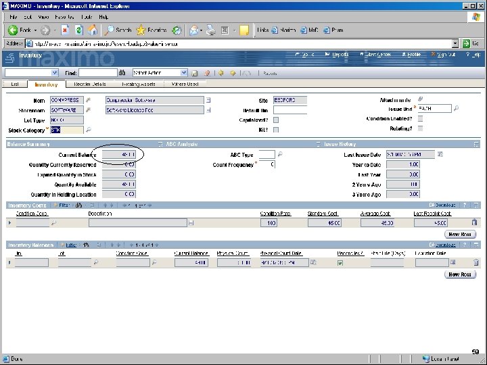Screen dimensions: 487x365
Task: Delete the Inventory Costs row trash icon
Action: 474,222
